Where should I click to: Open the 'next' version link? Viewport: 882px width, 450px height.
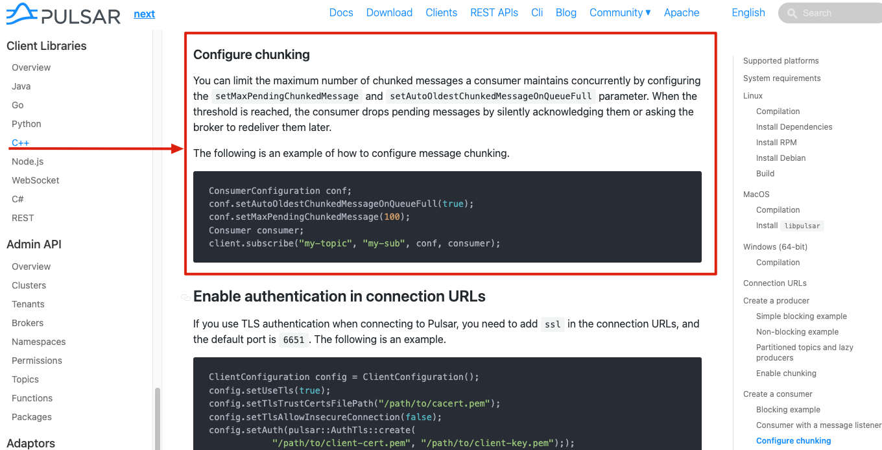click(x=144, y=14)
